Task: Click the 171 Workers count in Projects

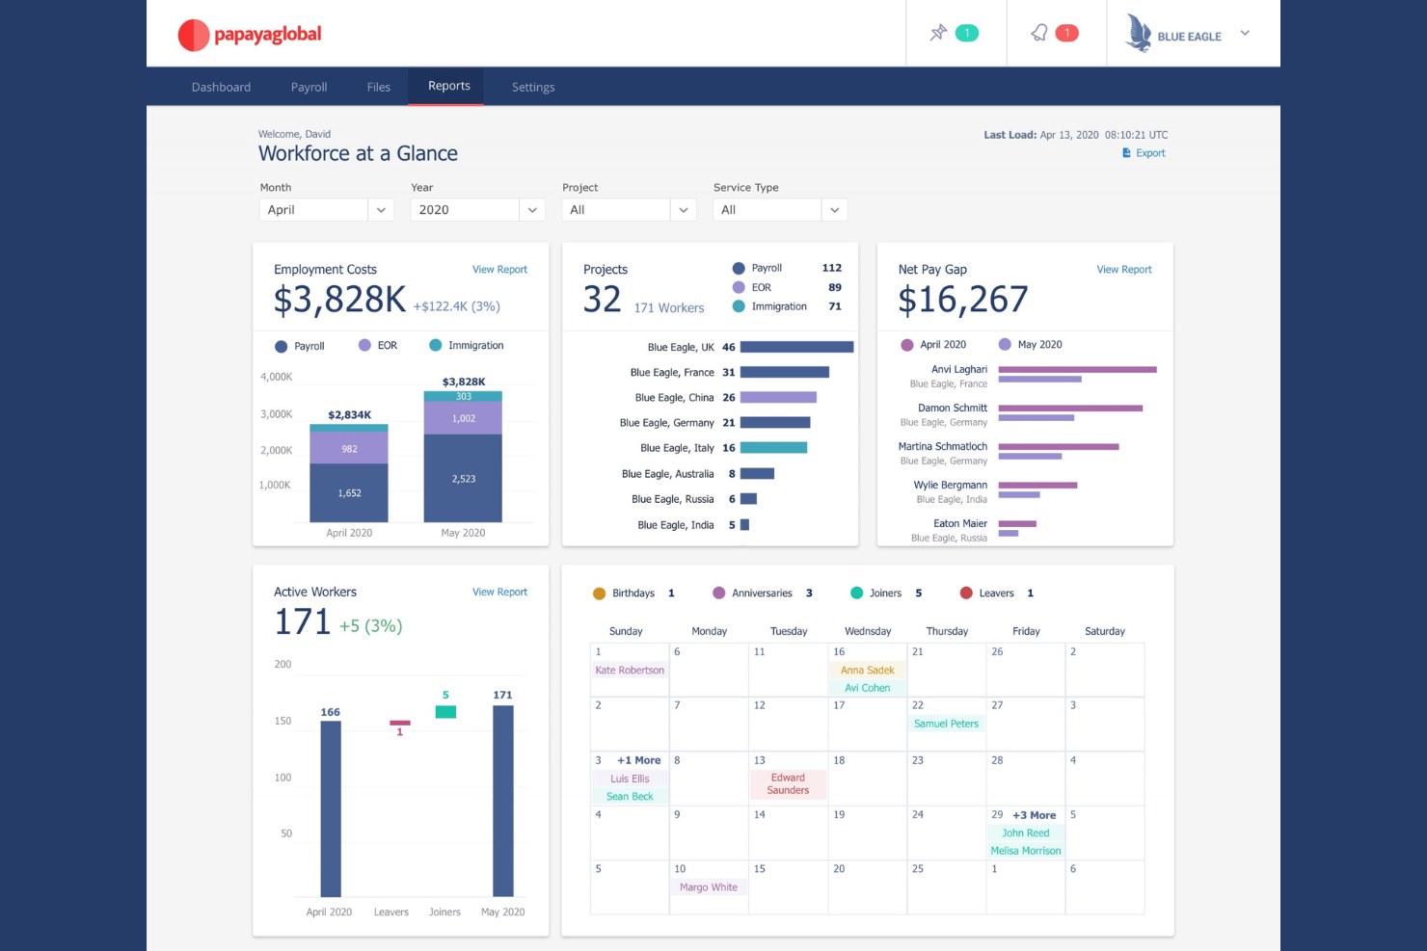Action: click(669, 308)
